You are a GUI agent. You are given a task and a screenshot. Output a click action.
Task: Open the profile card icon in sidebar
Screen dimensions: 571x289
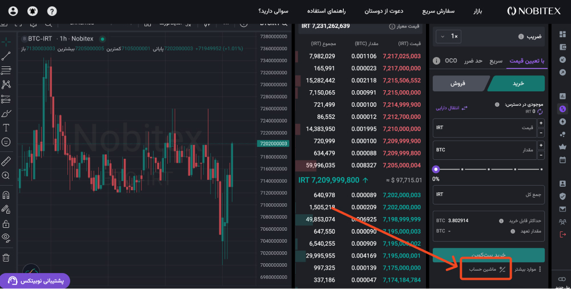pos(562,184)
